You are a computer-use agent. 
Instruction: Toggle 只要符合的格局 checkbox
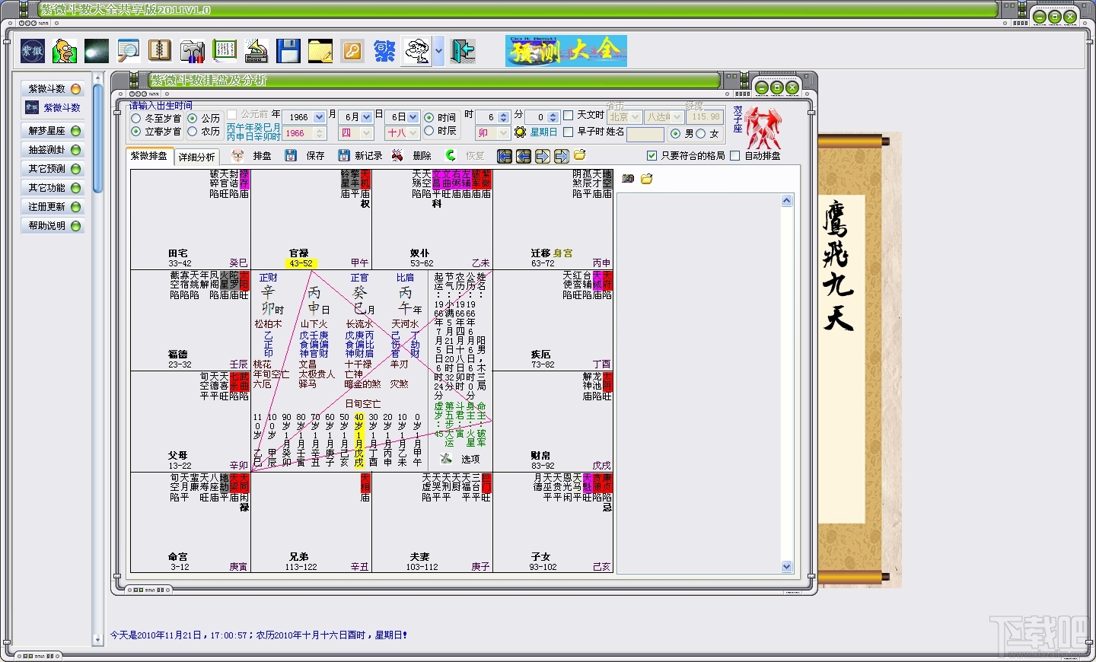[652, 156]
